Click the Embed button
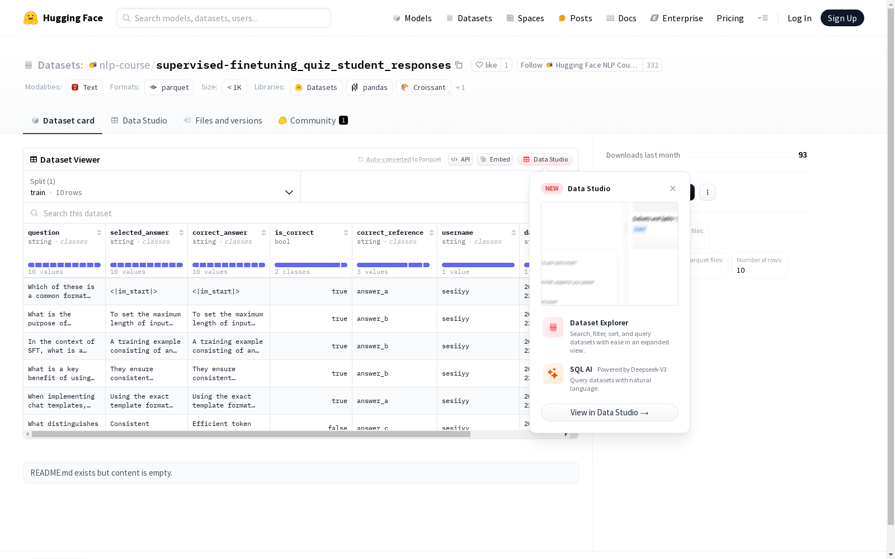The image size is (895, 559). point(495,159)
